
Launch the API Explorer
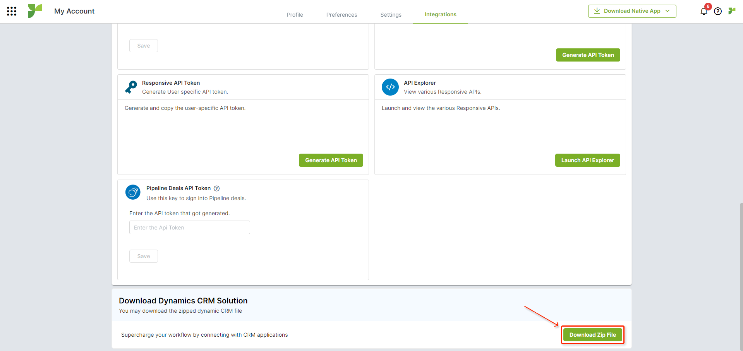[x=588, y=160]
